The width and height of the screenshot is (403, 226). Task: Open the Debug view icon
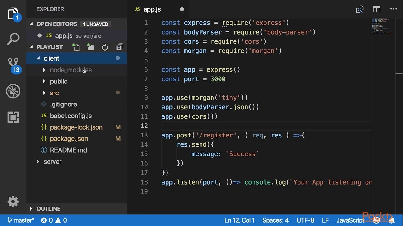point(13,91)
